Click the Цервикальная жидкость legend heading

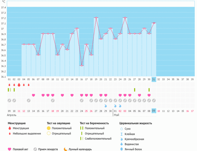click(x=136, y=123)
